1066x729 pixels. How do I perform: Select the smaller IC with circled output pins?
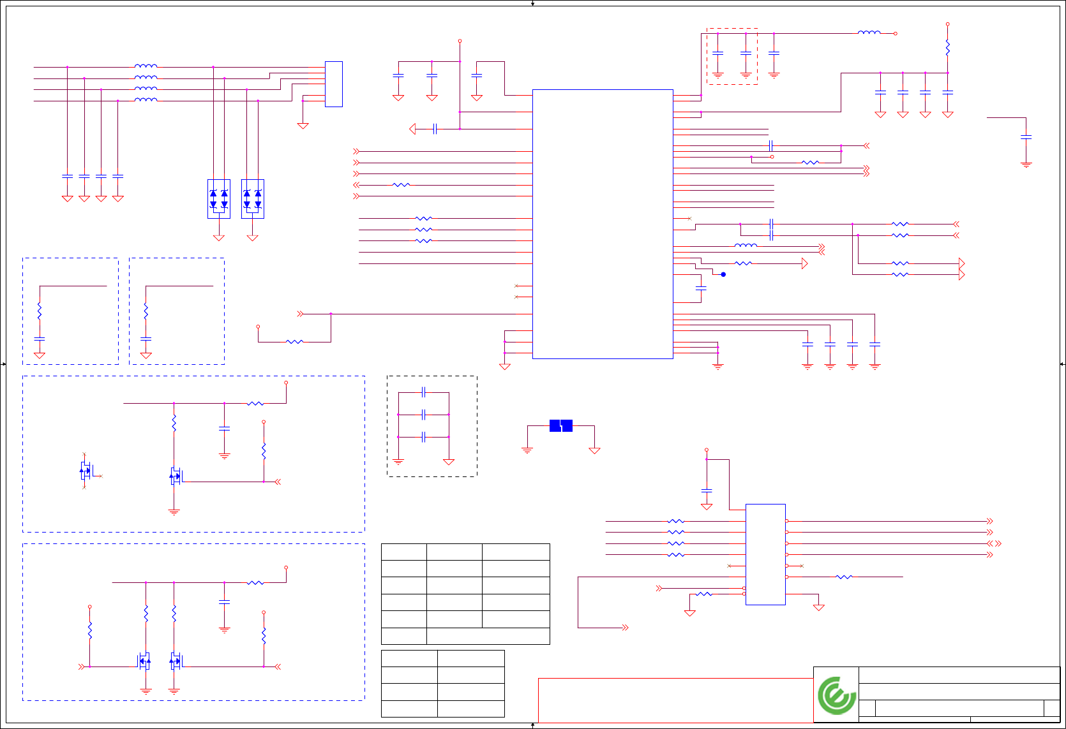coord(765,554)
